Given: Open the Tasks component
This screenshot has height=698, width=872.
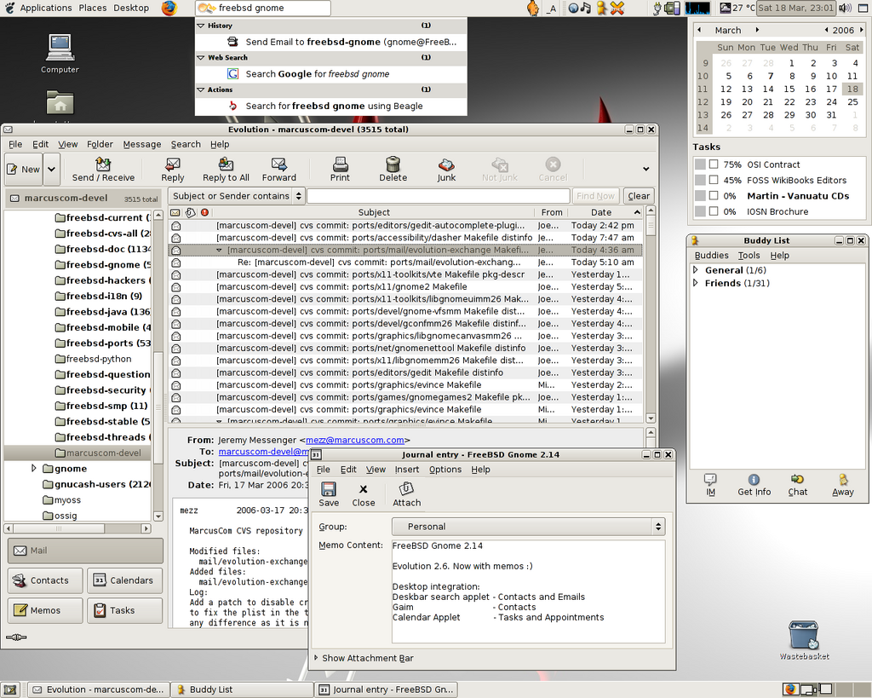Looking at the screenshot, I should (124, 610).
